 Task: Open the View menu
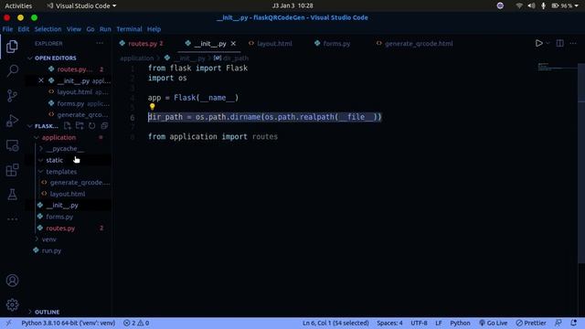click(x=74, y=29)
